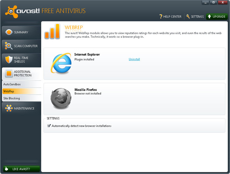This screenshot has height=174, width=230.
Task: Open the Summary section
Action: pyautogui.click(x=22, y=32)
